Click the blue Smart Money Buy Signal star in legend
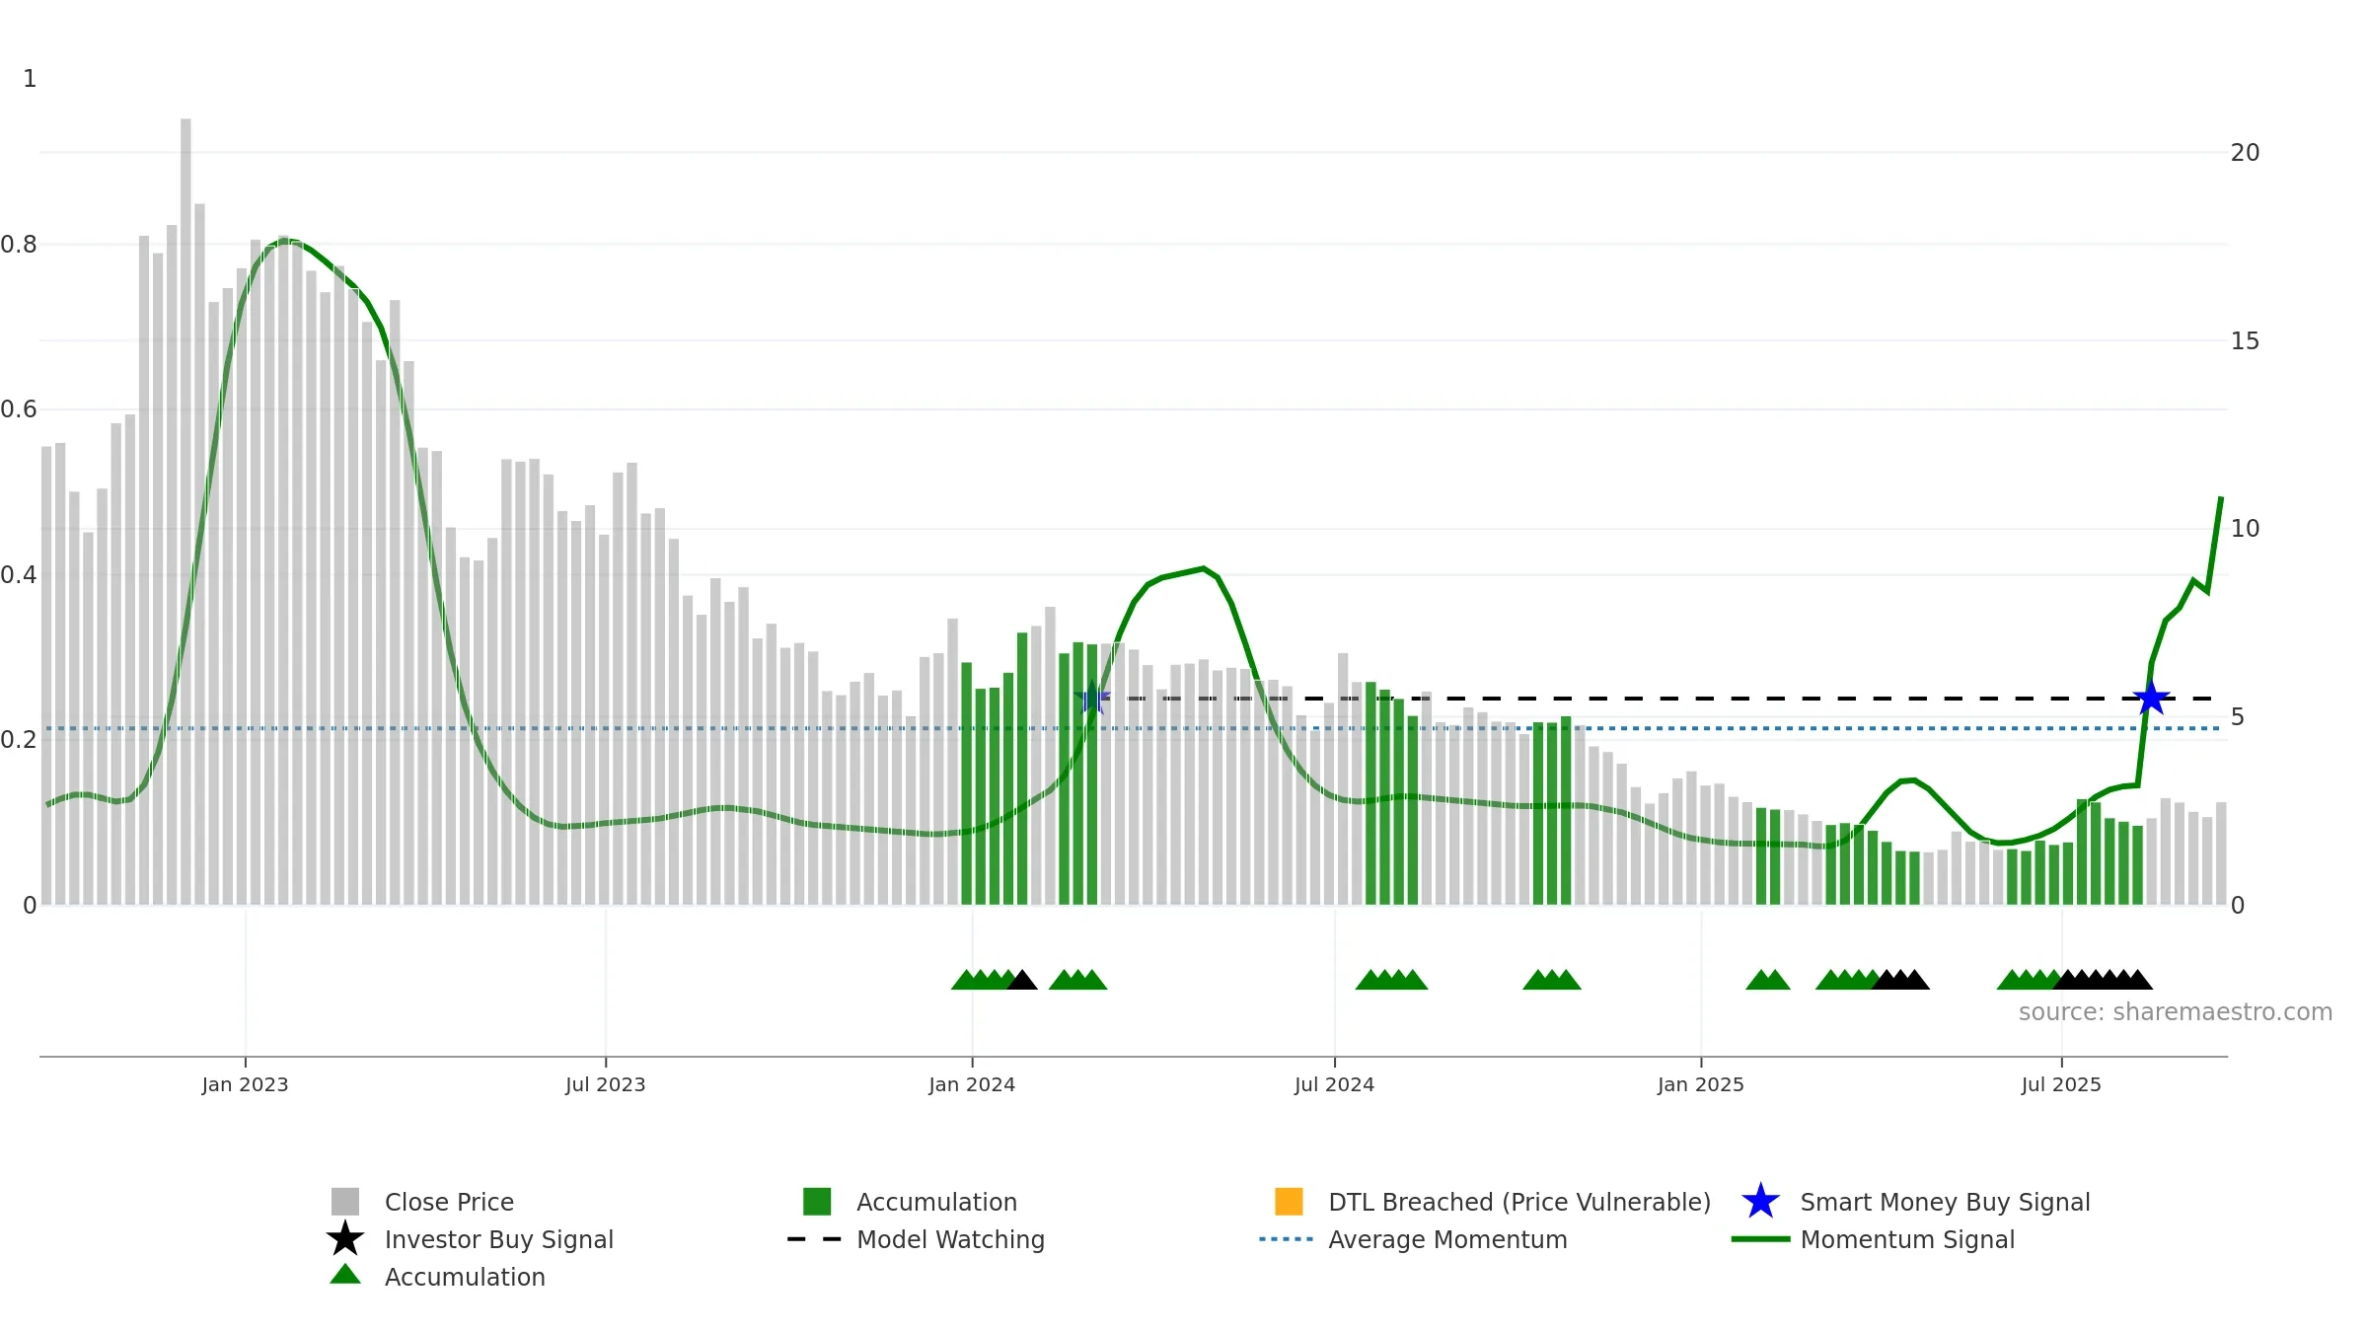Viewport: 2368px width, 1332px height. coord(1760,1202)
